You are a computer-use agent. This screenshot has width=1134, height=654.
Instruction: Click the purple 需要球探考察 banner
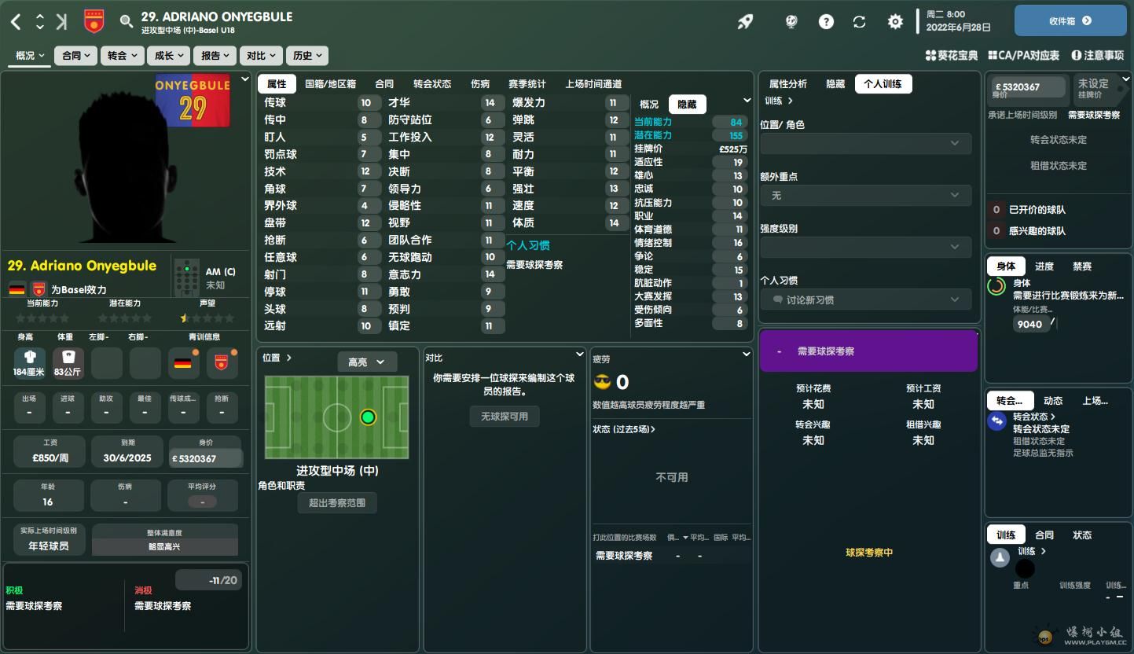[x=868, y=351]
